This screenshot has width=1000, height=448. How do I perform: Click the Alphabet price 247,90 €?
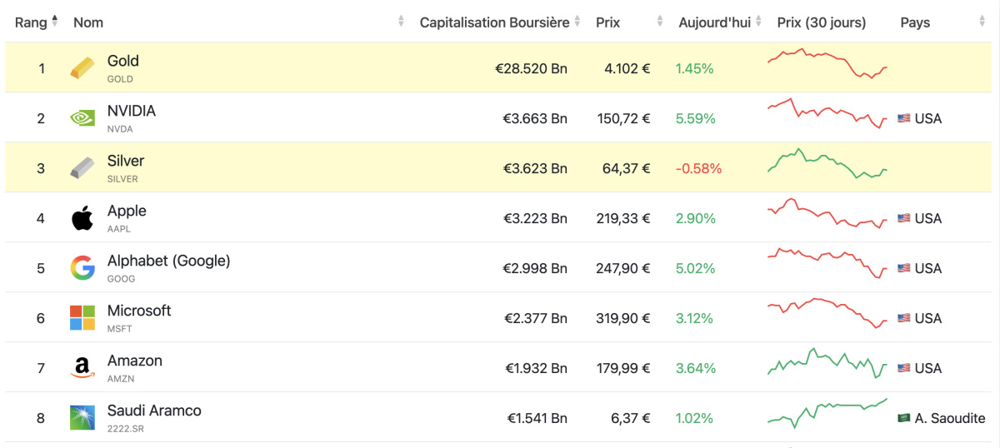(624, 268)
